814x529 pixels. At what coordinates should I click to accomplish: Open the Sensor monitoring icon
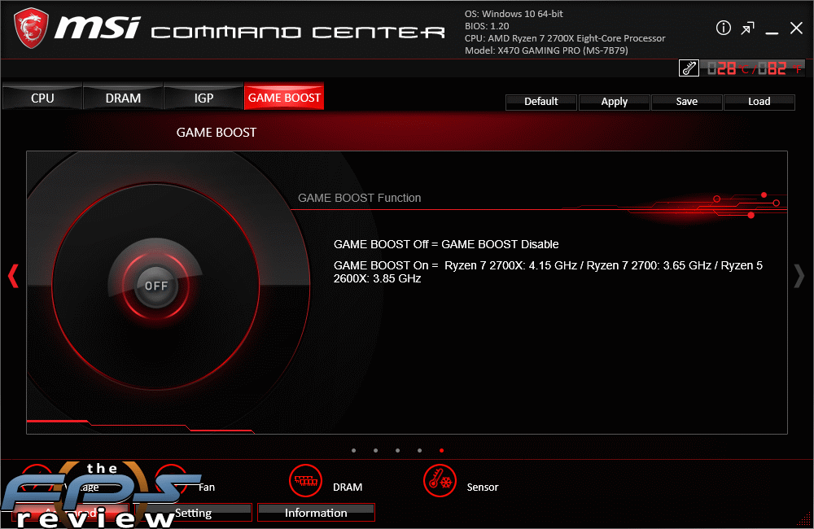click(x=440, y=480)
